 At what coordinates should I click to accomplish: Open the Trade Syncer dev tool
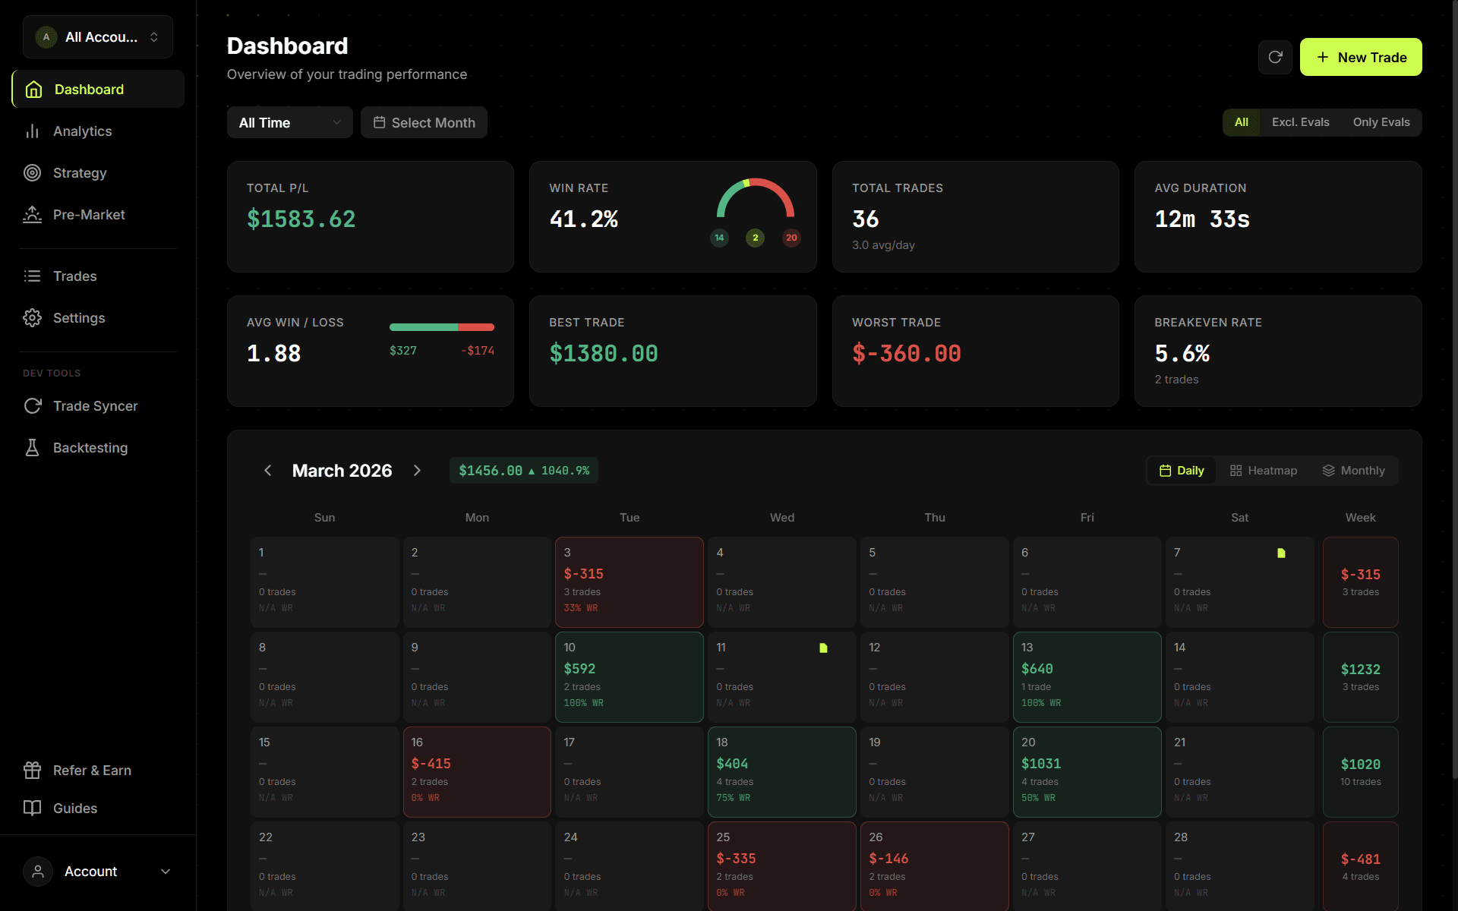coord(95,405)
